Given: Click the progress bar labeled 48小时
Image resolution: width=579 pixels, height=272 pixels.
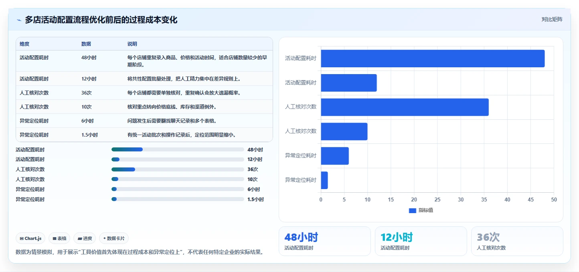Looking at the screenshot, I should pos(178,149).
